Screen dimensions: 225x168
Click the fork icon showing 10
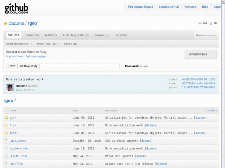(x=211, y=23)
